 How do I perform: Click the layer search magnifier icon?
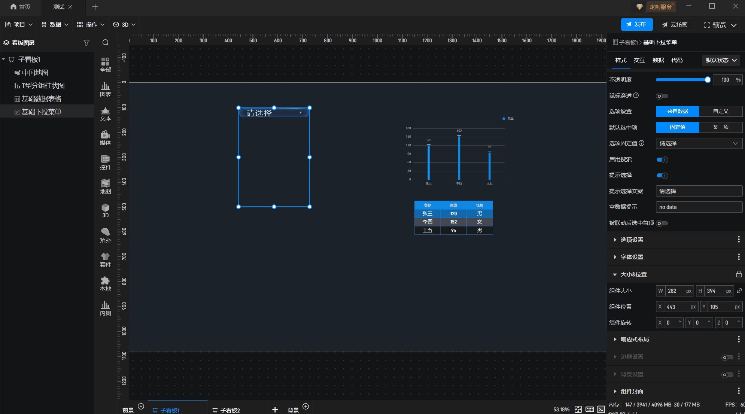(x=106, y=43)
